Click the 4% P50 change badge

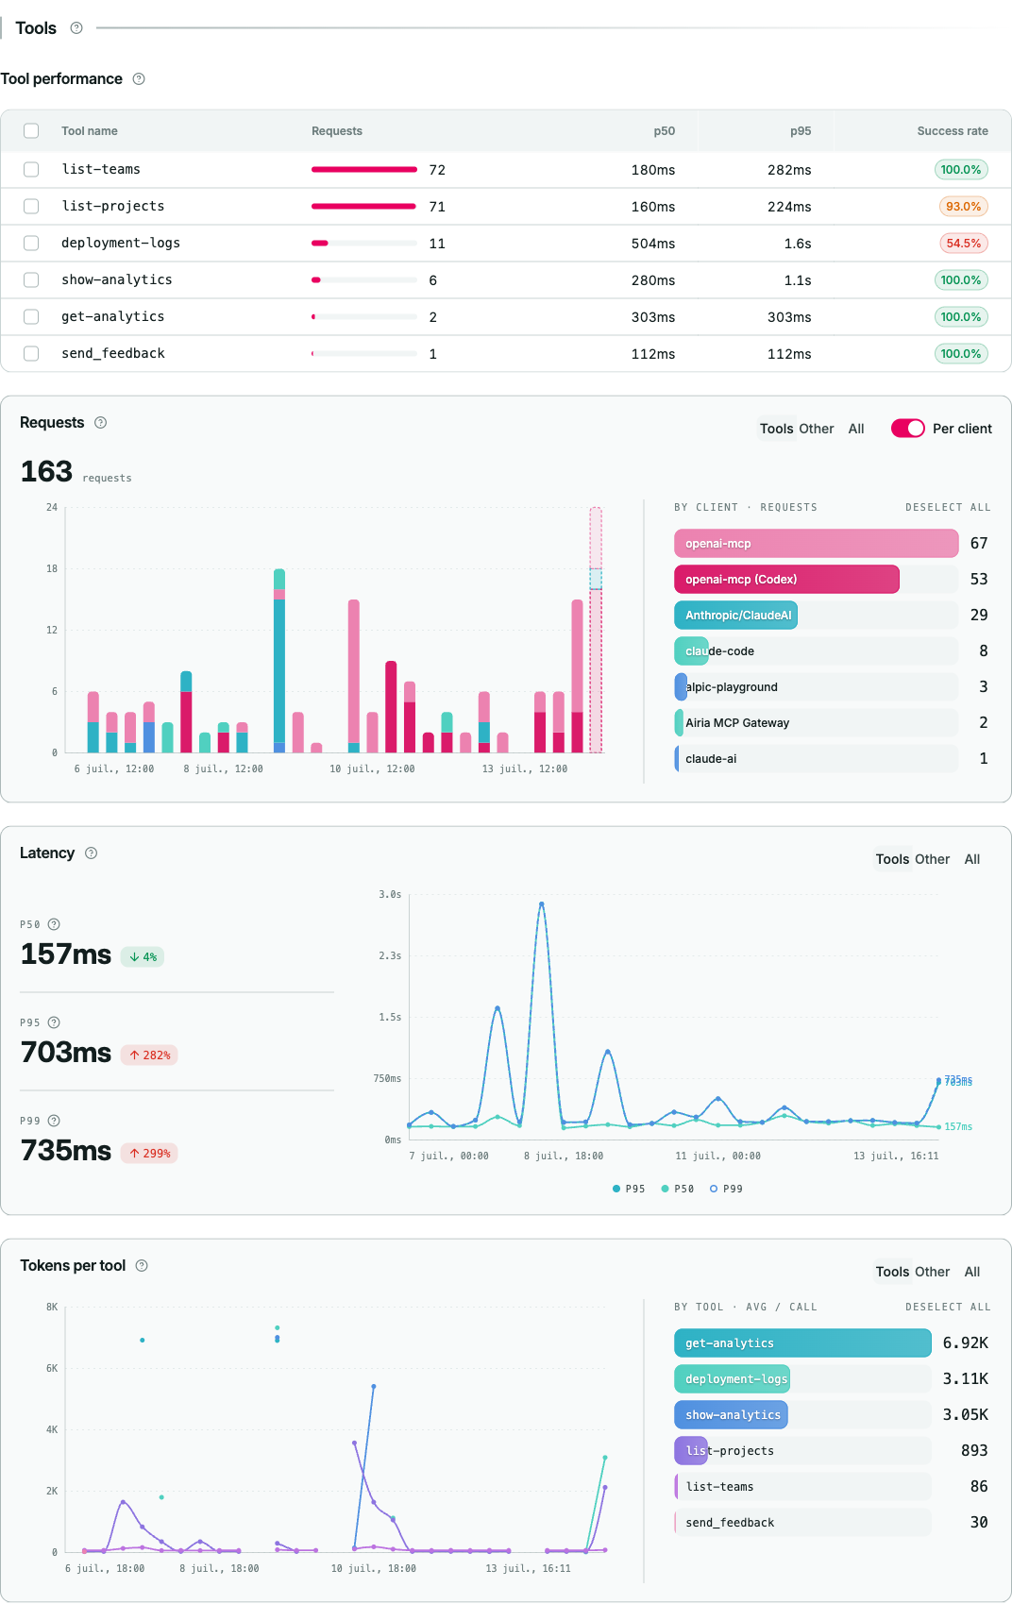tap(143, 957)
